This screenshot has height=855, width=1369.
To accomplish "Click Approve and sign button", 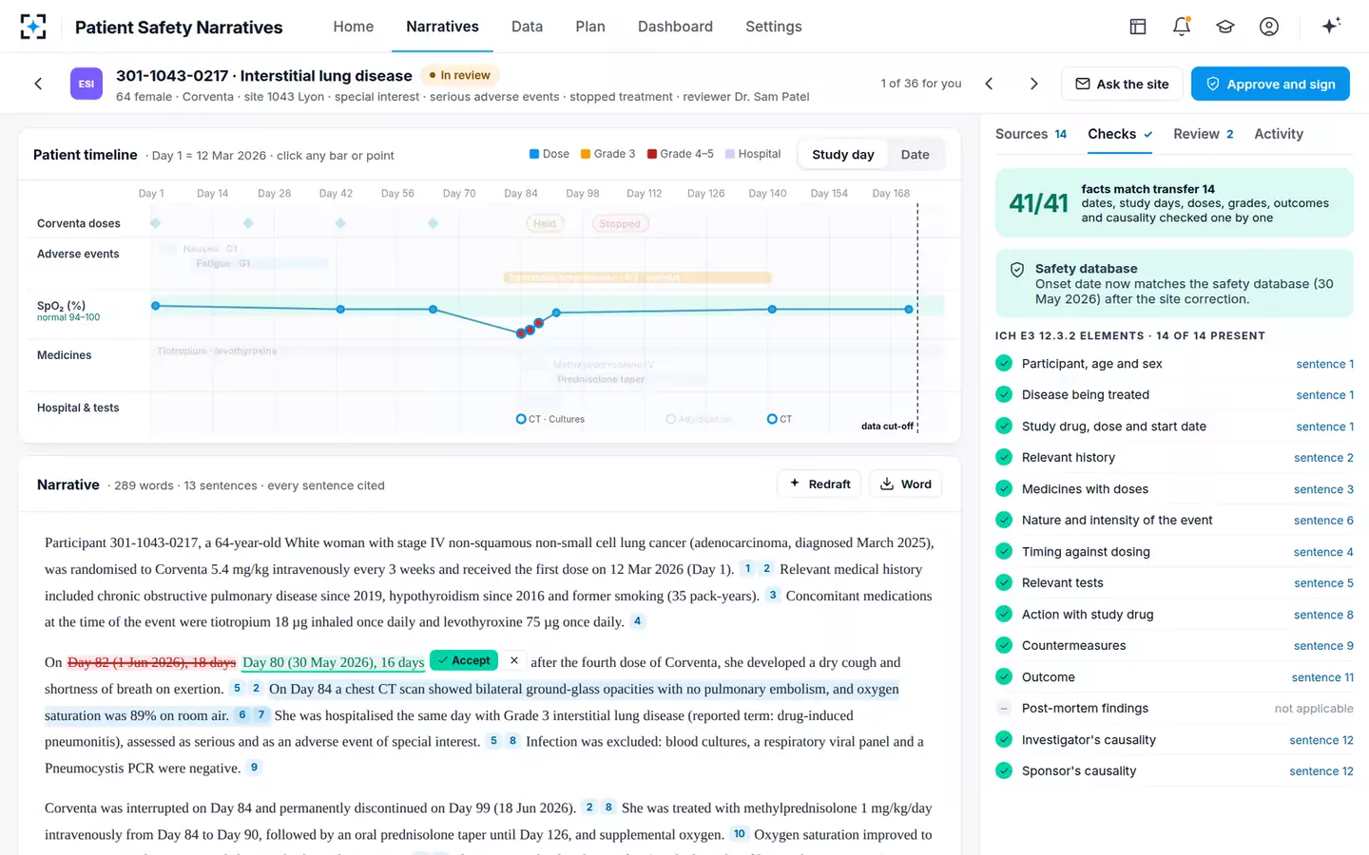I will tap(1270, 84).
